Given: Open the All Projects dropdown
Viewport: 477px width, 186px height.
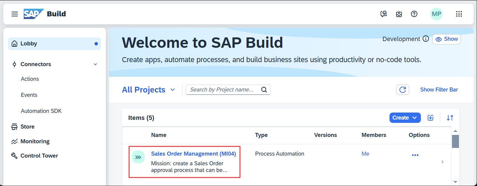Looking at the screenshot, I should click(x=149, y=89).
